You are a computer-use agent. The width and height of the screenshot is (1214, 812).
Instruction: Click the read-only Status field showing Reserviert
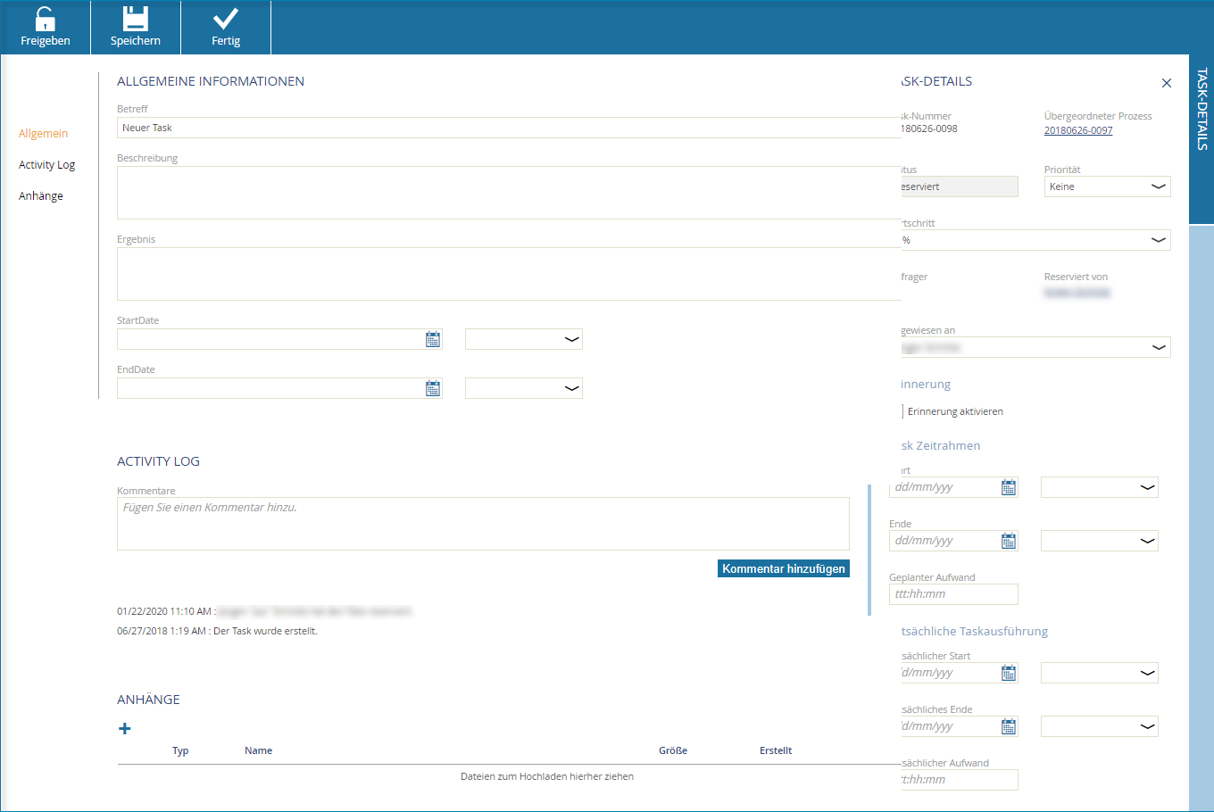tap(960, 186)
